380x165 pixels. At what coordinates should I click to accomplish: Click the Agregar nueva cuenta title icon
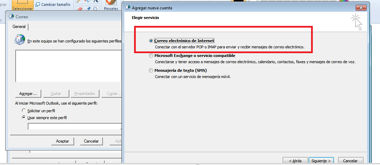(x=127, y=8)
